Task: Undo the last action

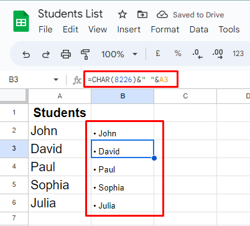Action: (26, 54)
